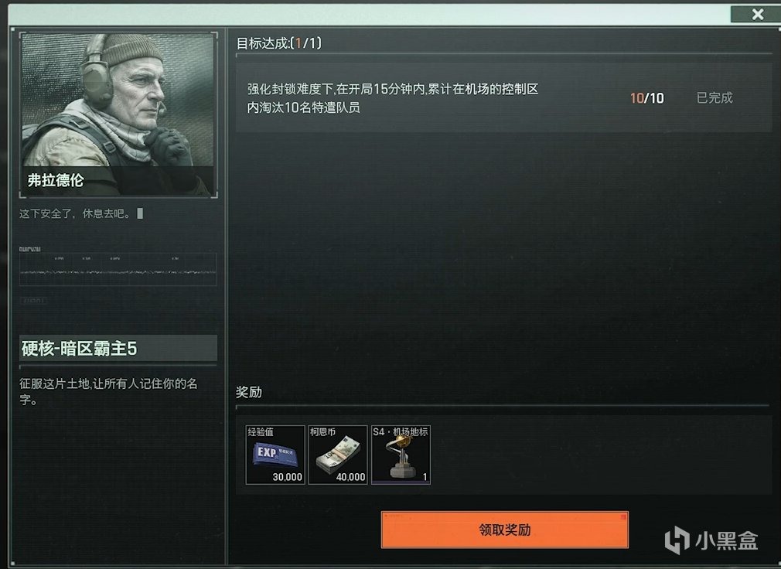
Task: Click the 奖励 section header
Action: point(248,392)
